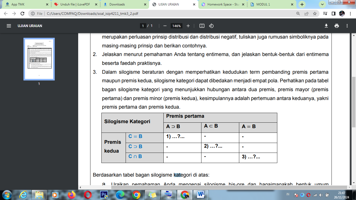Go forward in browser history
This screenshot has width=356, height=200.
(x=14, y=14)
